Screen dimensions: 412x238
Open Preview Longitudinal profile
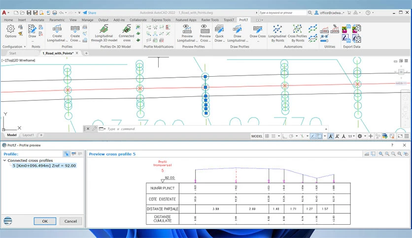187,33
